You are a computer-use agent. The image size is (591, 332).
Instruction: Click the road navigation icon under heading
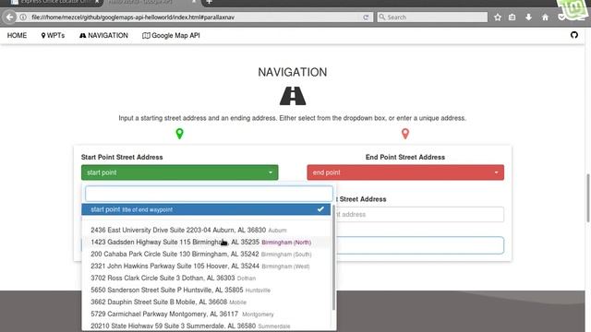(x=293, y=96)
